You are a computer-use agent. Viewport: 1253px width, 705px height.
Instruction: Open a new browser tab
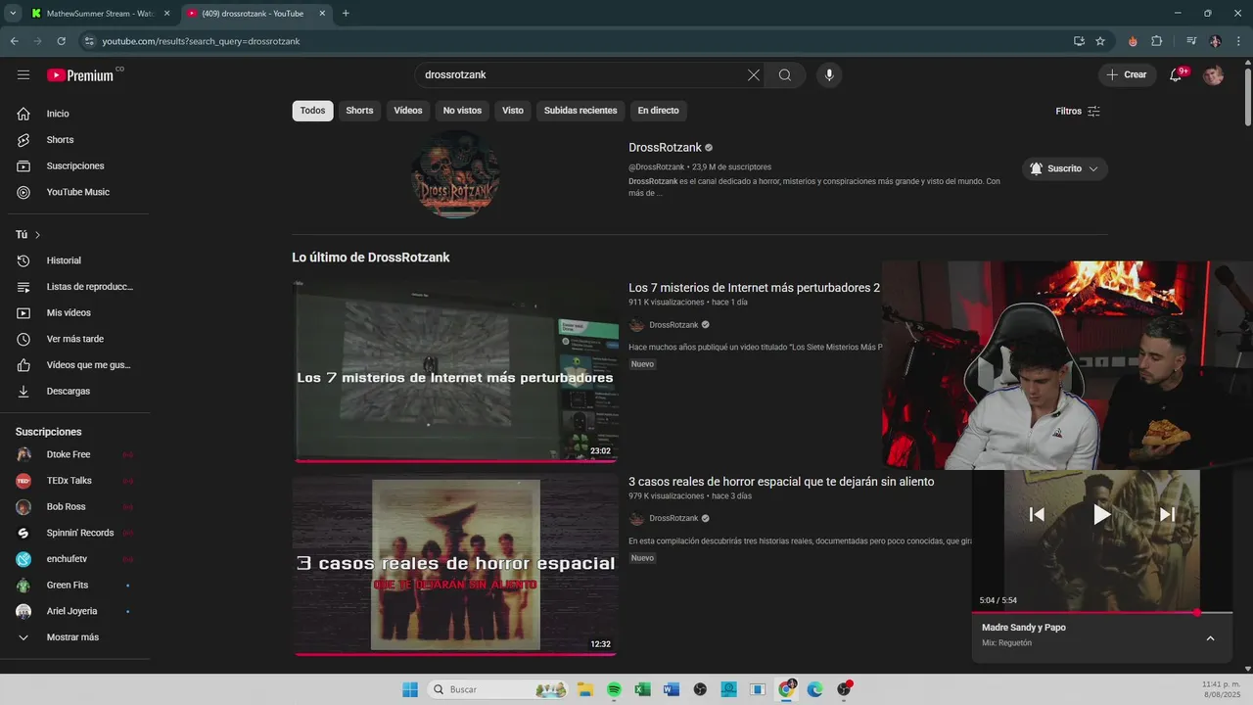coord(346,14)
